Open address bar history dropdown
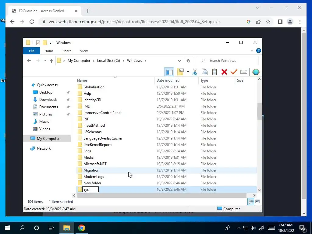Screen dimensions: 312x234 (179, 61)
